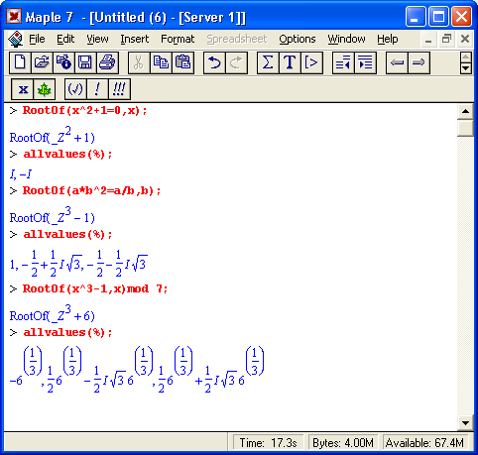
Task: Click the vertical scrollbar thumb
Action: (465, 128)
